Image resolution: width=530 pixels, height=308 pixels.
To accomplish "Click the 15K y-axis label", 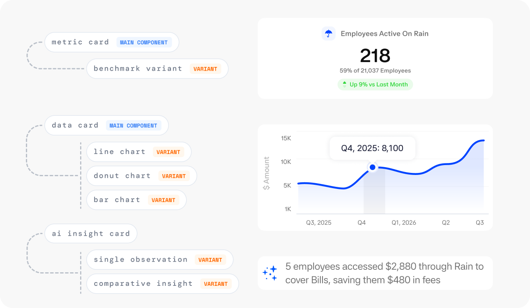I will [x=286, y=138].
